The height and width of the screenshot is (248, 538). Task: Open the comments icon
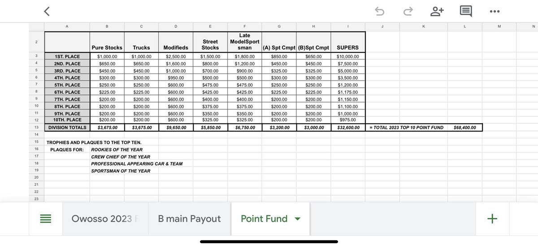[x=465, y=11]
